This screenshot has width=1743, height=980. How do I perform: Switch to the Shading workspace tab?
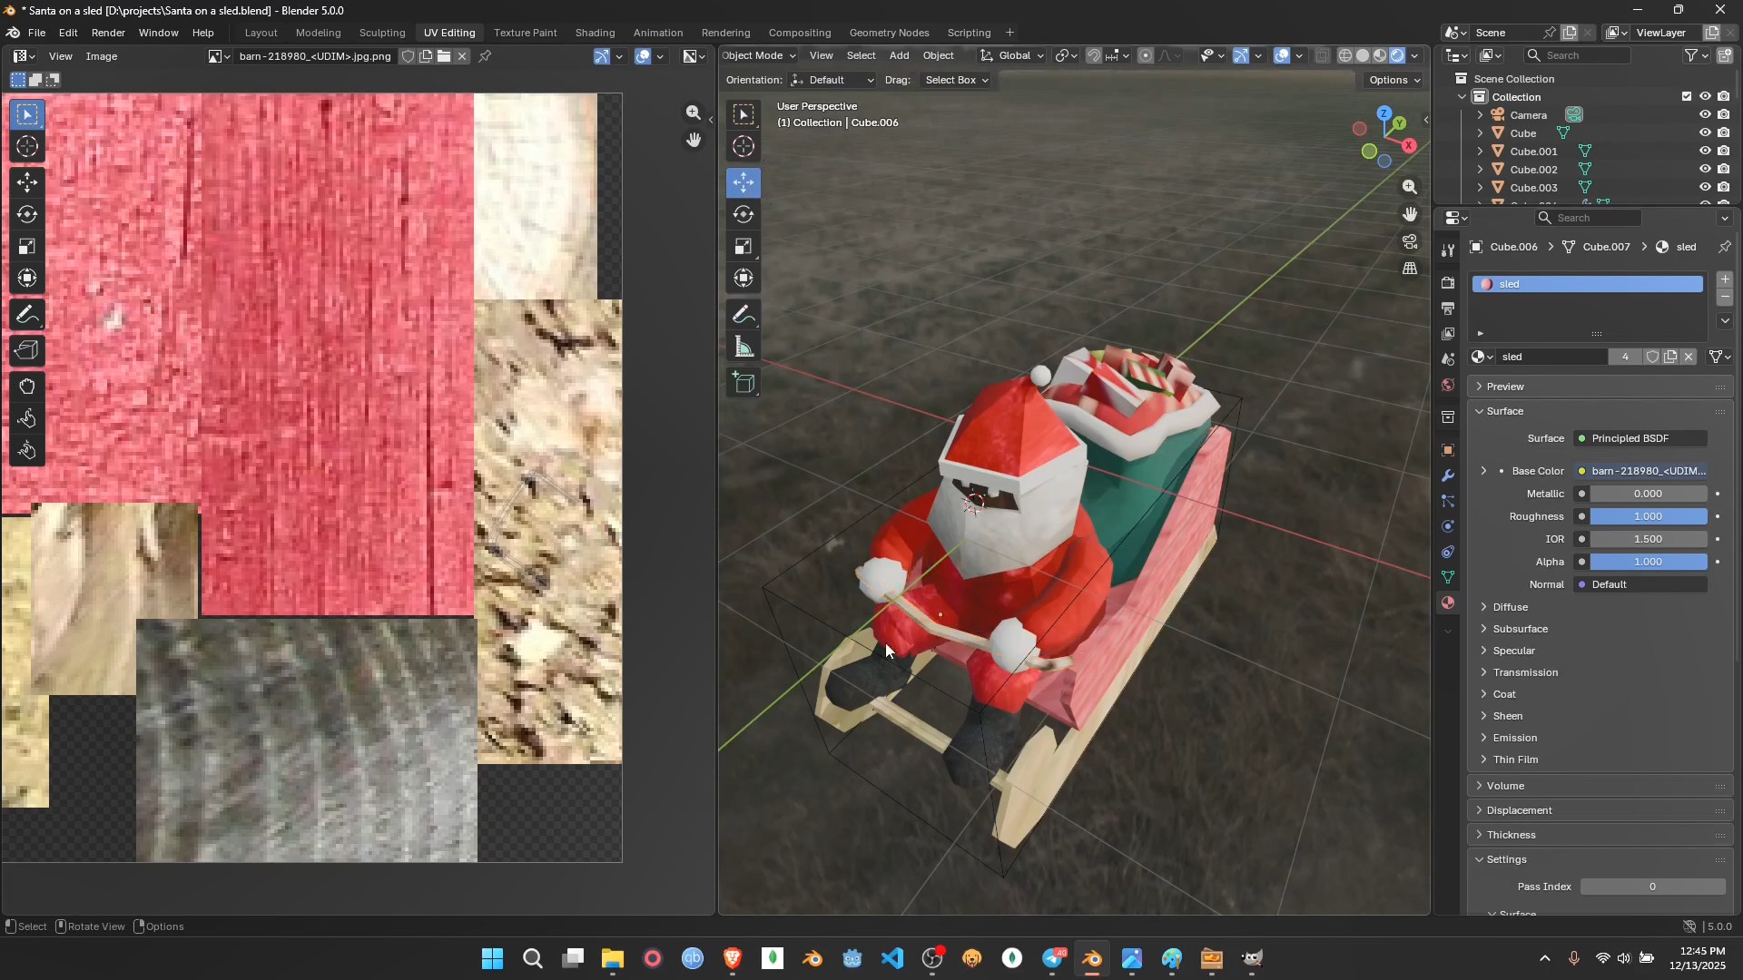(x=595, y=33)
